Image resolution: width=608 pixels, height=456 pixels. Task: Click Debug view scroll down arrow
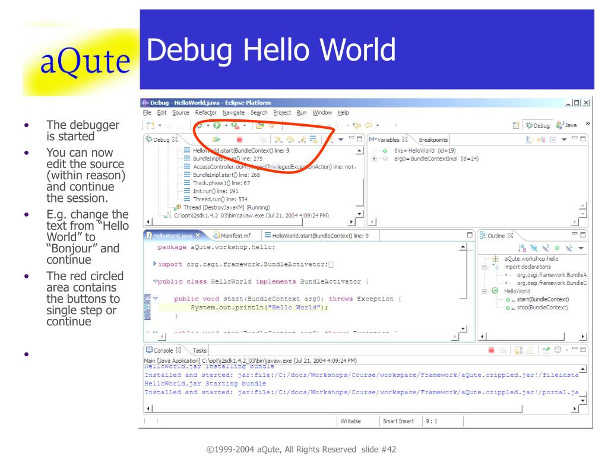(x=359, y=214)
